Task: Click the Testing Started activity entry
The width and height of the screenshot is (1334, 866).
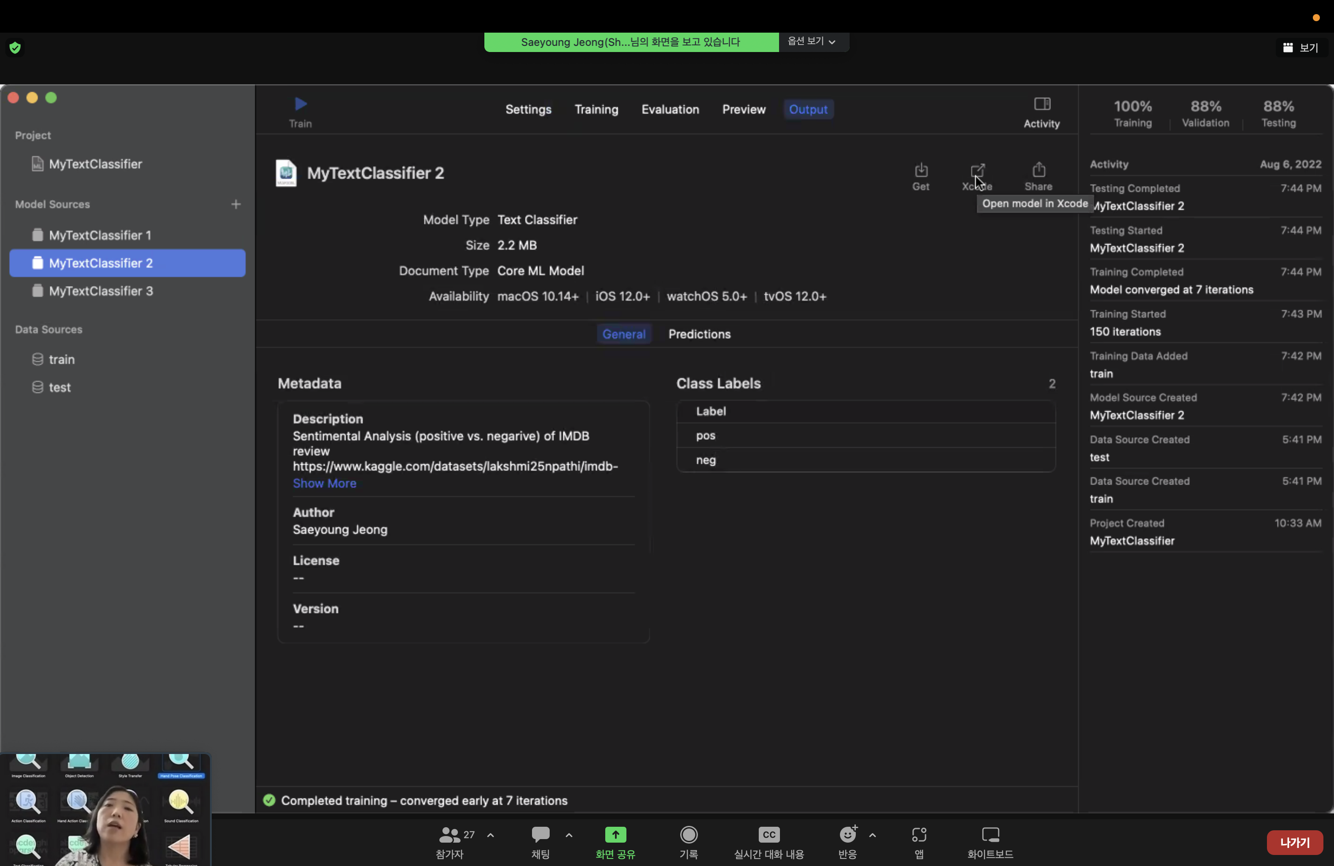Action: (1205, 240)
